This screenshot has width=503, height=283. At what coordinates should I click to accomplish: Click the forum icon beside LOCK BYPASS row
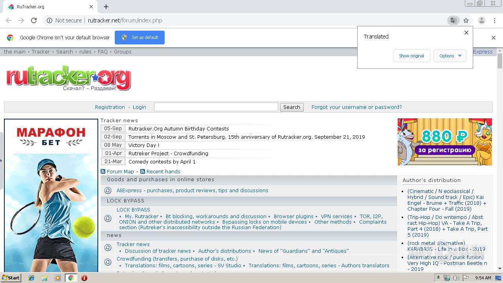coord(108,219)
